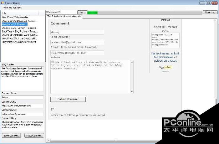Viewport: 219px width, 144px height.
Task: Click the comment textarea scroll-down arrow
Action: (132, 92)
